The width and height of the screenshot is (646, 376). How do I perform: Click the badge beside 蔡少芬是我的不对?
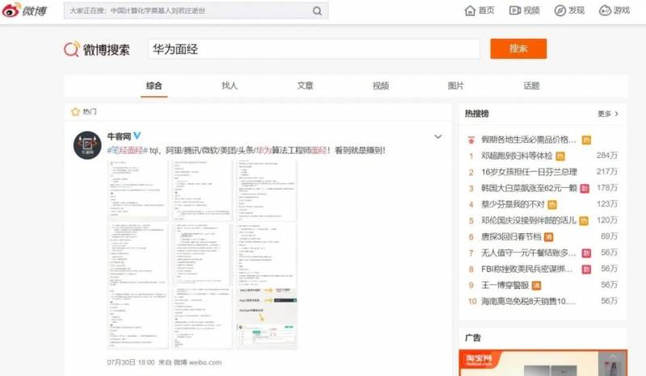[552, 205]
